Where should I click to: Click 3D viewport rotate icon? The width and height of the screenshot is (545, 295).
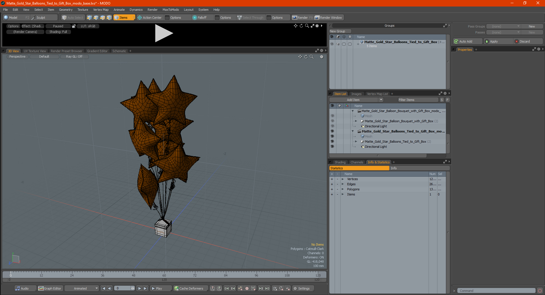pyautogui.click(x=306, y=57)
